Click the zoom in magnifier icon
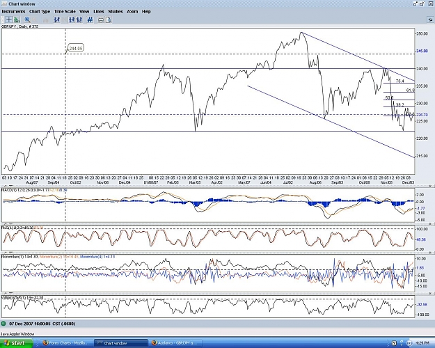Screen dimensions: 435x348 [x=27, y=19]
